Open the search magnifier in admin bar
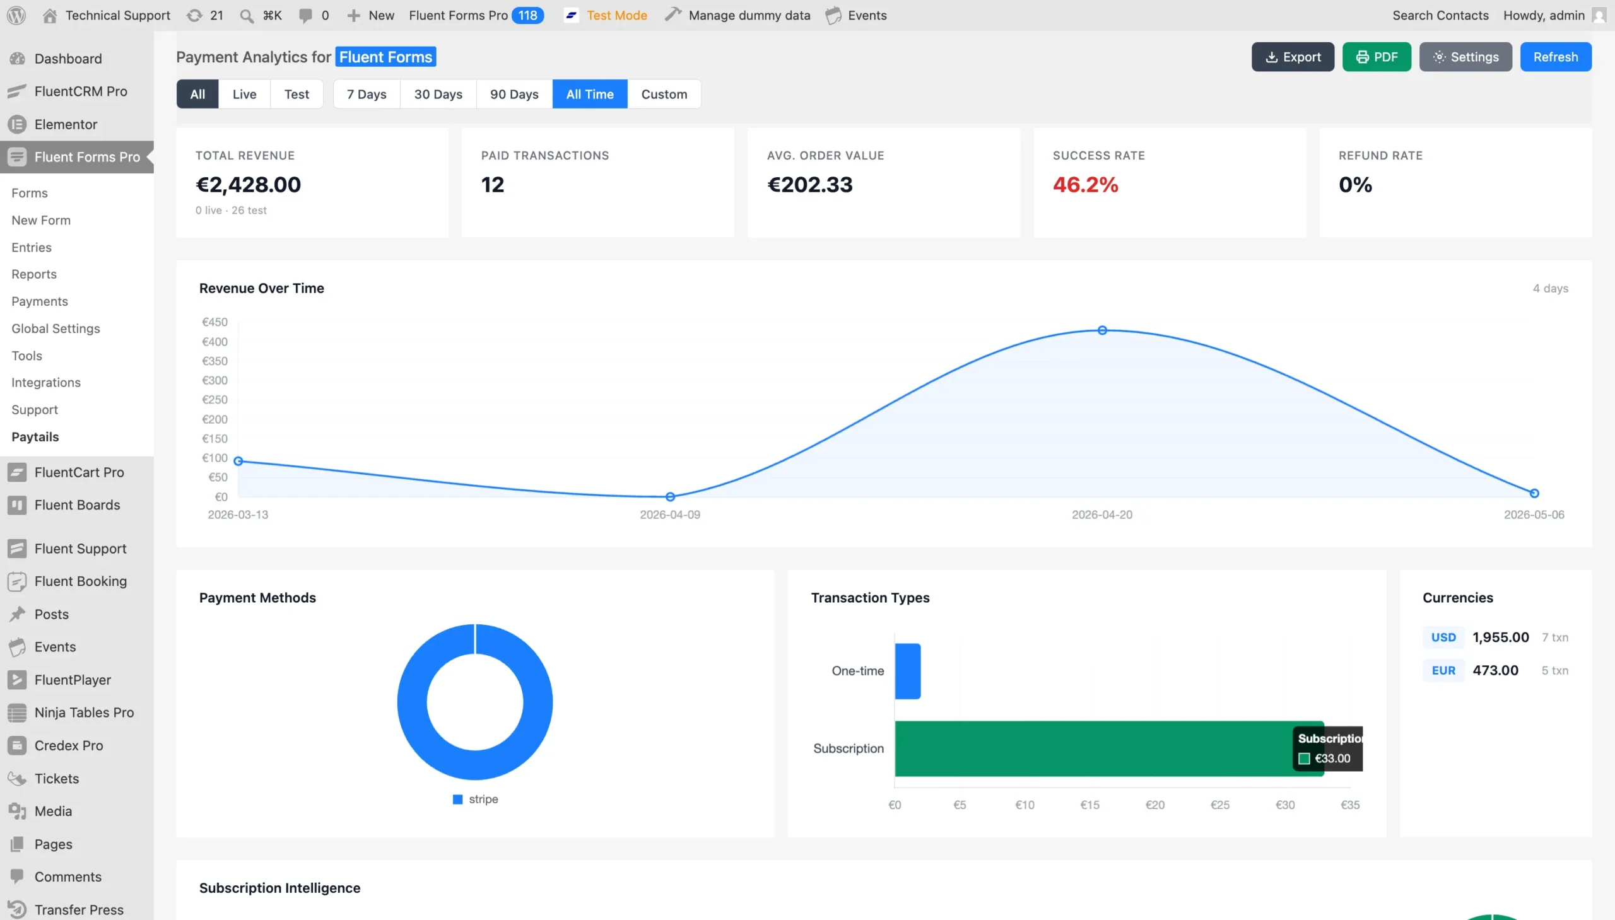 point(247,15)
